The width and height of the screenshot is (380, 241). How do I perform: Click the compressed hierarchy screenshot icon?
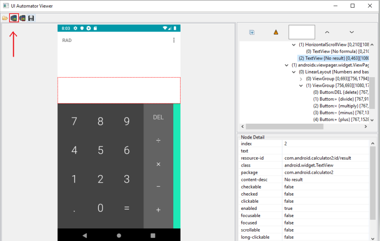coord(22,18)
